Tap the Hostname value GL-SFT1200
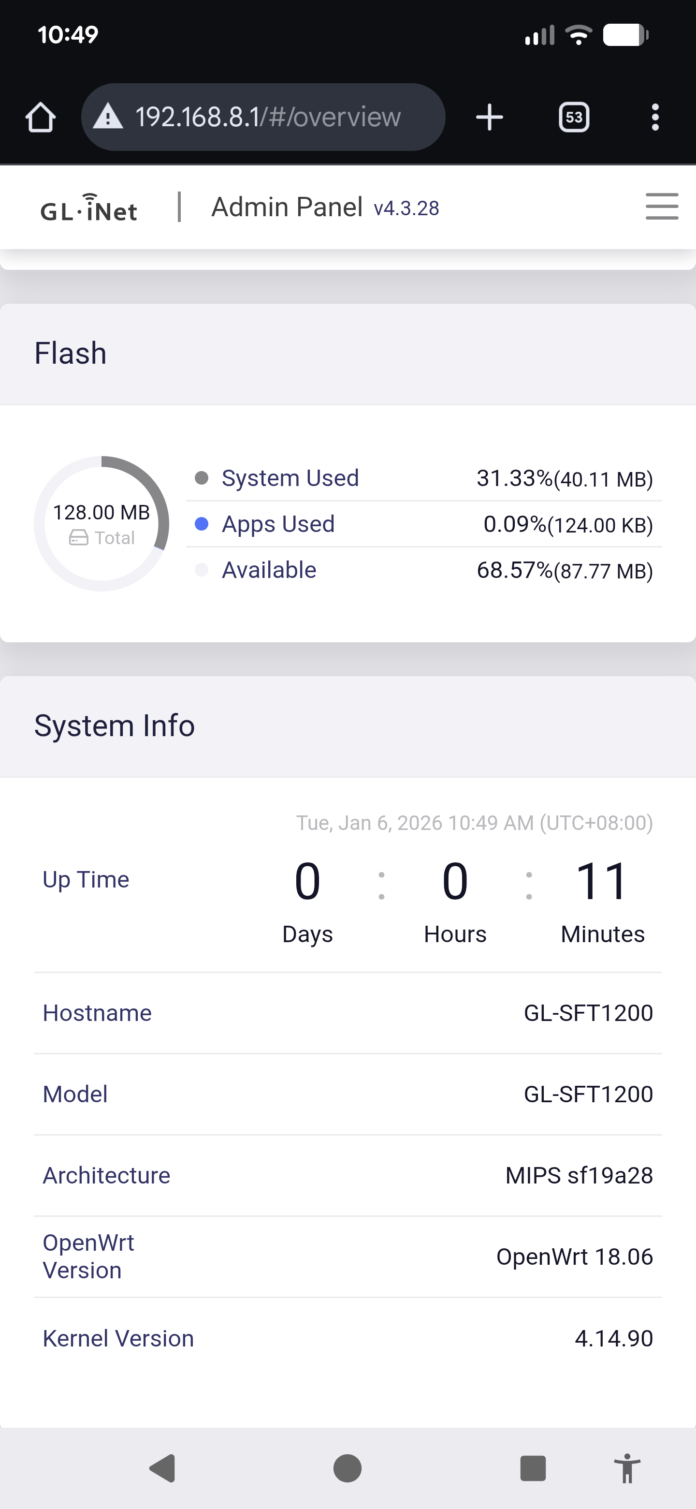Image resolution: width=696 pixels, height=1509 pixels. [x=588, y=1013]
